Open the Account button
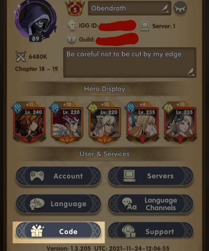209x251 pixels. coord(59,176)
